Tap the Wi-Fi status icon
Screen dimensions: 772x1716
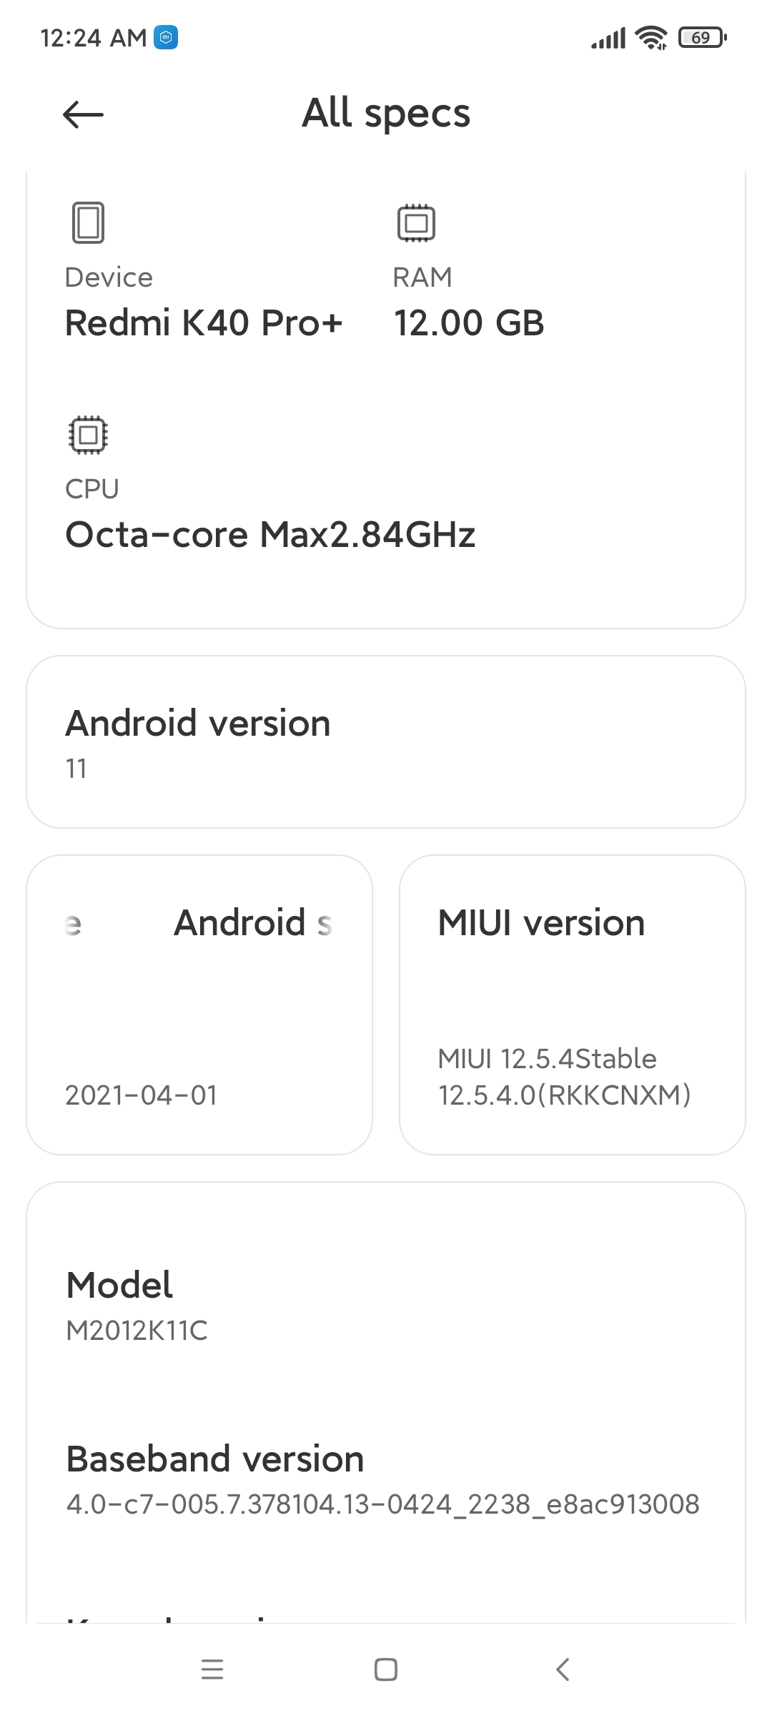click(651, 37)
